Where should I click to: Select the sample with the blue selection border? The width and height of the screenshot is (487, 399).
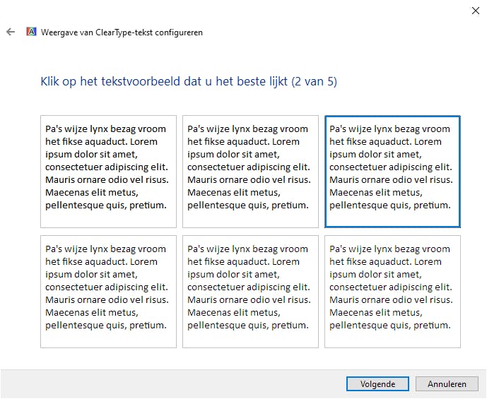392,171
